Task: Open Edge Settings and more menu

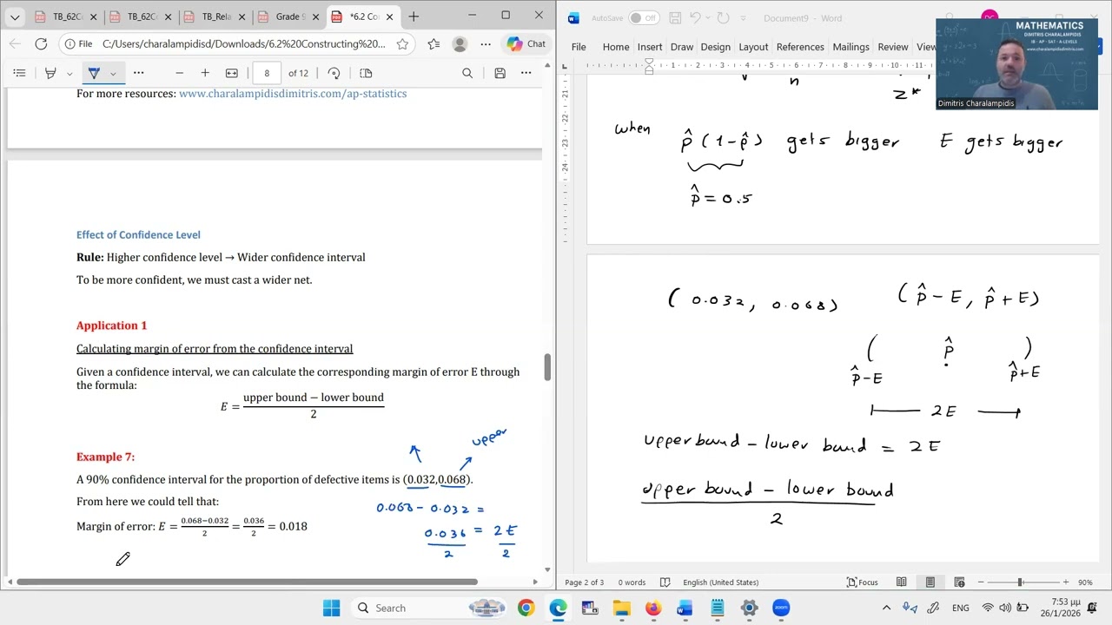Action: [x=486, y=43]
